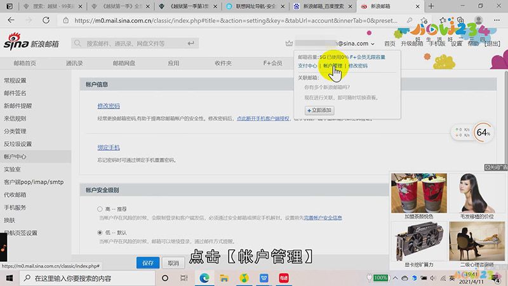Open WPS Office from the taskbar
Screen dimensions: 508x286
264,278
